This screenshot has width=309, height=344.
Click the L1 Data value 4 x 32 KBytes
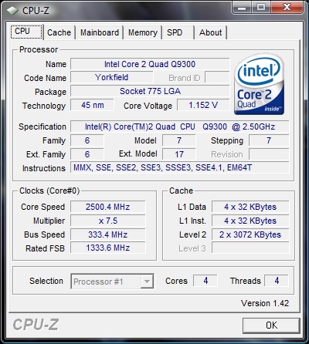point(250,207)
